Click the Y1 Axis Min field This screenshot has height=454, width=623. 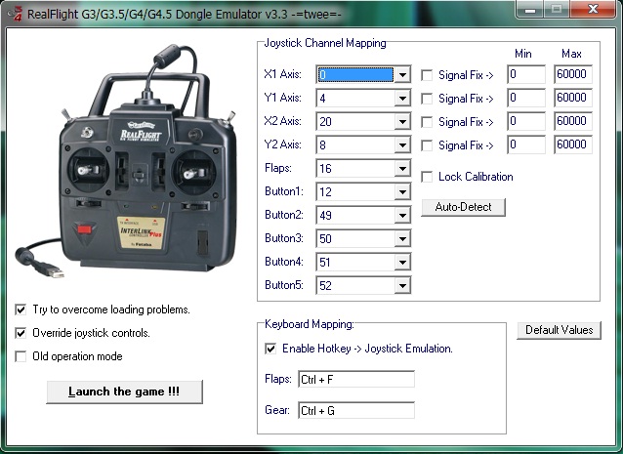click(526, 98)
